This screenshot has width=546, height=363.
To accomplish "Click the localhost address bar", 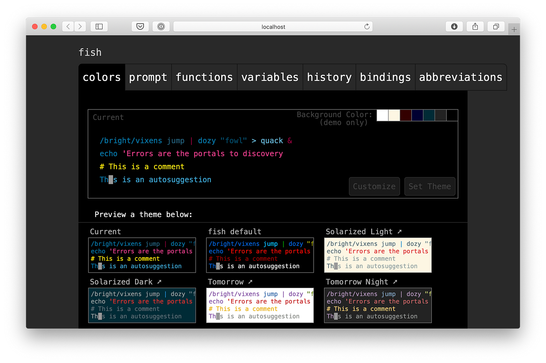I will [x=273, y=27].
